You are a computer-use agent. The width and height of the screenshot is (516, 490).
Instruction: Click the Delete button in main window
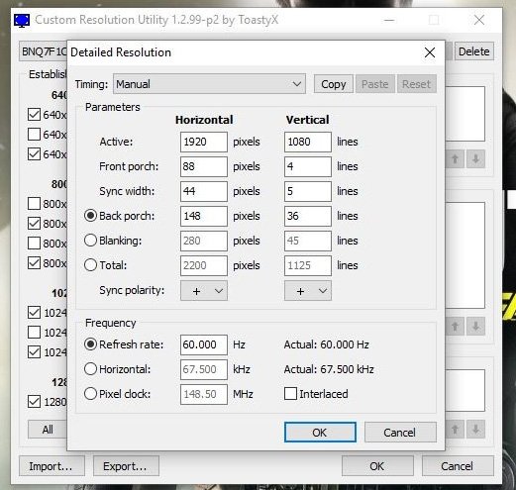click(474, 51)
